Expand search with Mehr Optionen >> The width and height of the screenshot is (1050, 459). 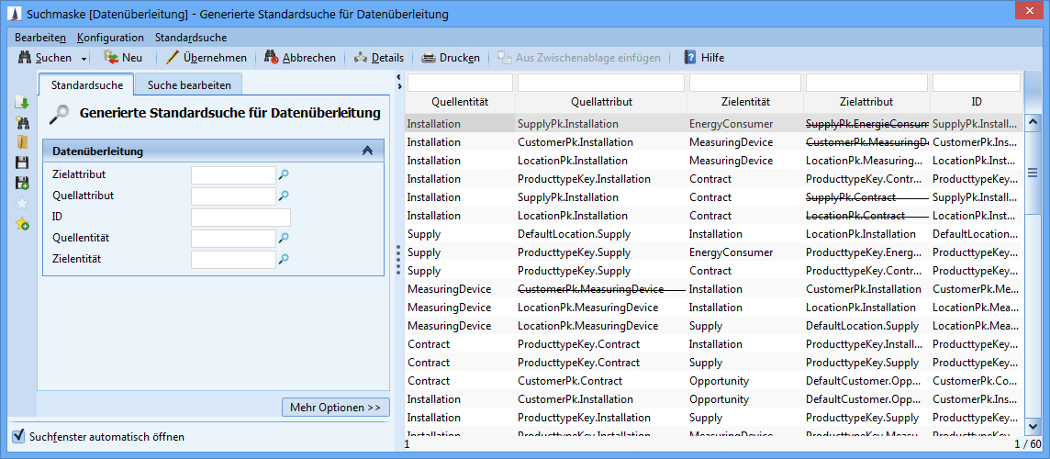pos(335,407)
